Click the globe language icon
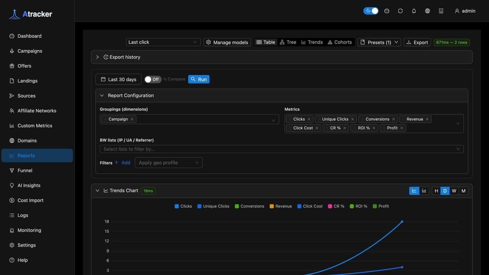This screenshot has width=489, height=275. (x=427, y=11)
